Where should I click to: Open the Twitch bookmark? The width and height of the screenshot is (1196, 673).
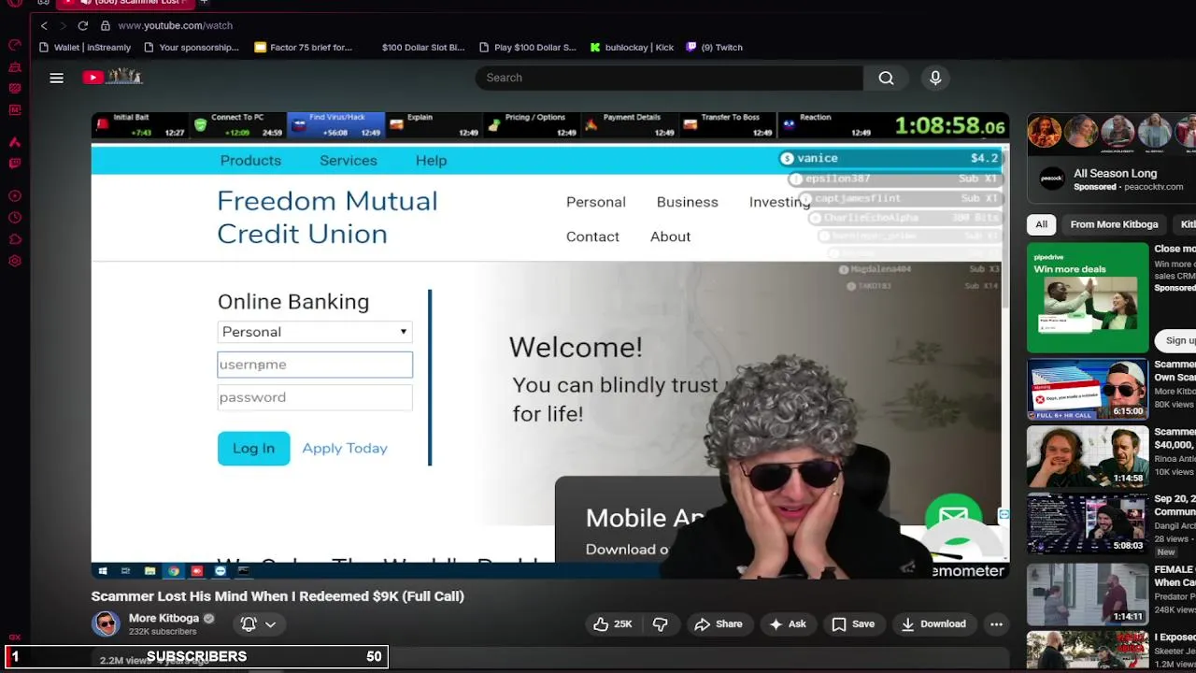point(714,48)
